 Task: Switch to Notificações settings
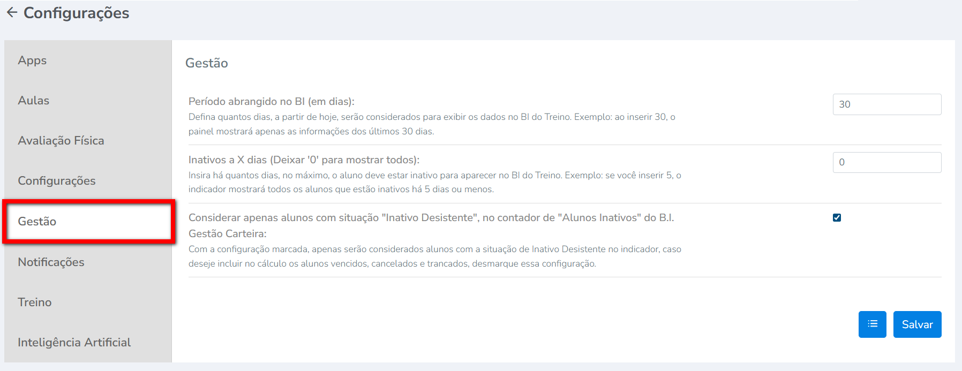point(51,262)
